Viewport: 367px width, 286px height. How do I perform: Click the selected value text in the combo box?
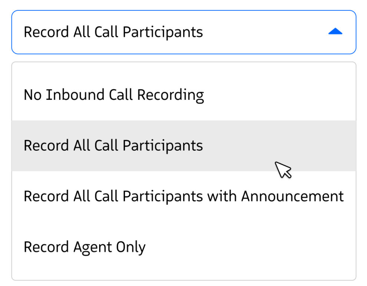(x=113, y=32)
